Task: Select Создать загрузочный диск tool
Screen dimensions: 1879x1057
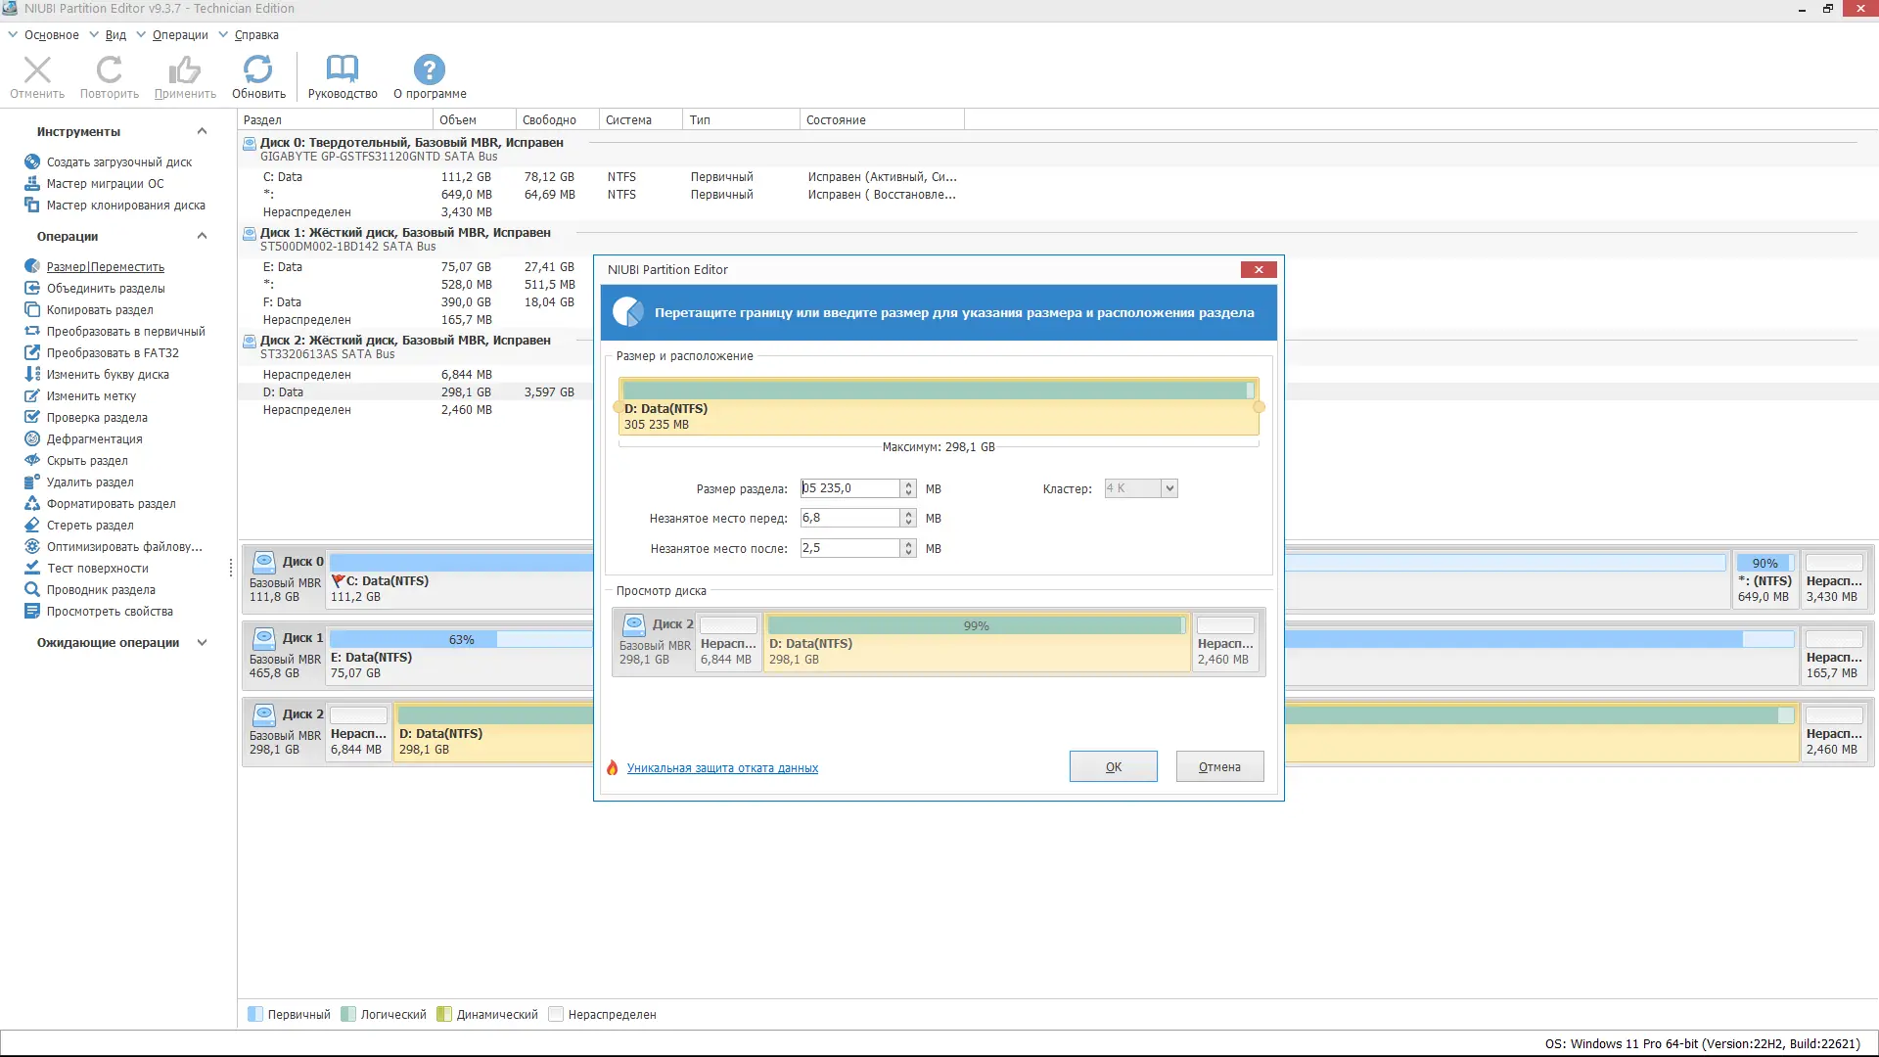Action: coord(118,162)
